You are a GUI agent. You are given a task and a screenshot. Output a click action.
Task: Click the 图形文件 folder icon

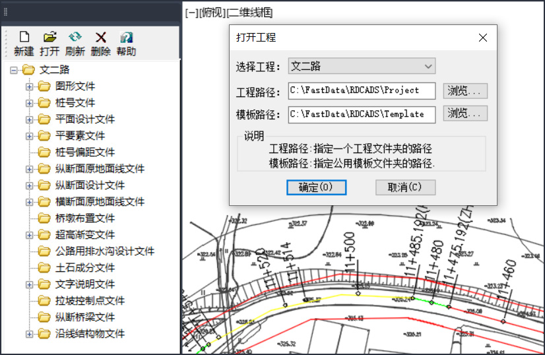coord(44,86)
